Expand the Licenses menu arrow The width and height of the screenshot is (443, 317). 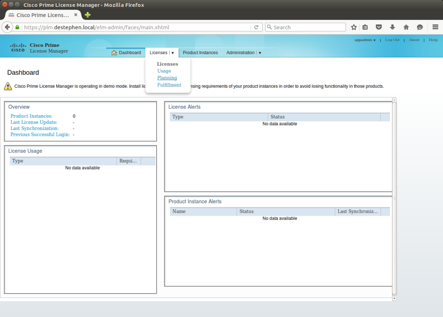[x=173, y=53]
